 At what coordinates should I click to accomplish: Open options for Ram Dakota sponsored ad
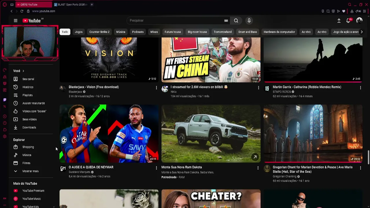tap(258, 168)
